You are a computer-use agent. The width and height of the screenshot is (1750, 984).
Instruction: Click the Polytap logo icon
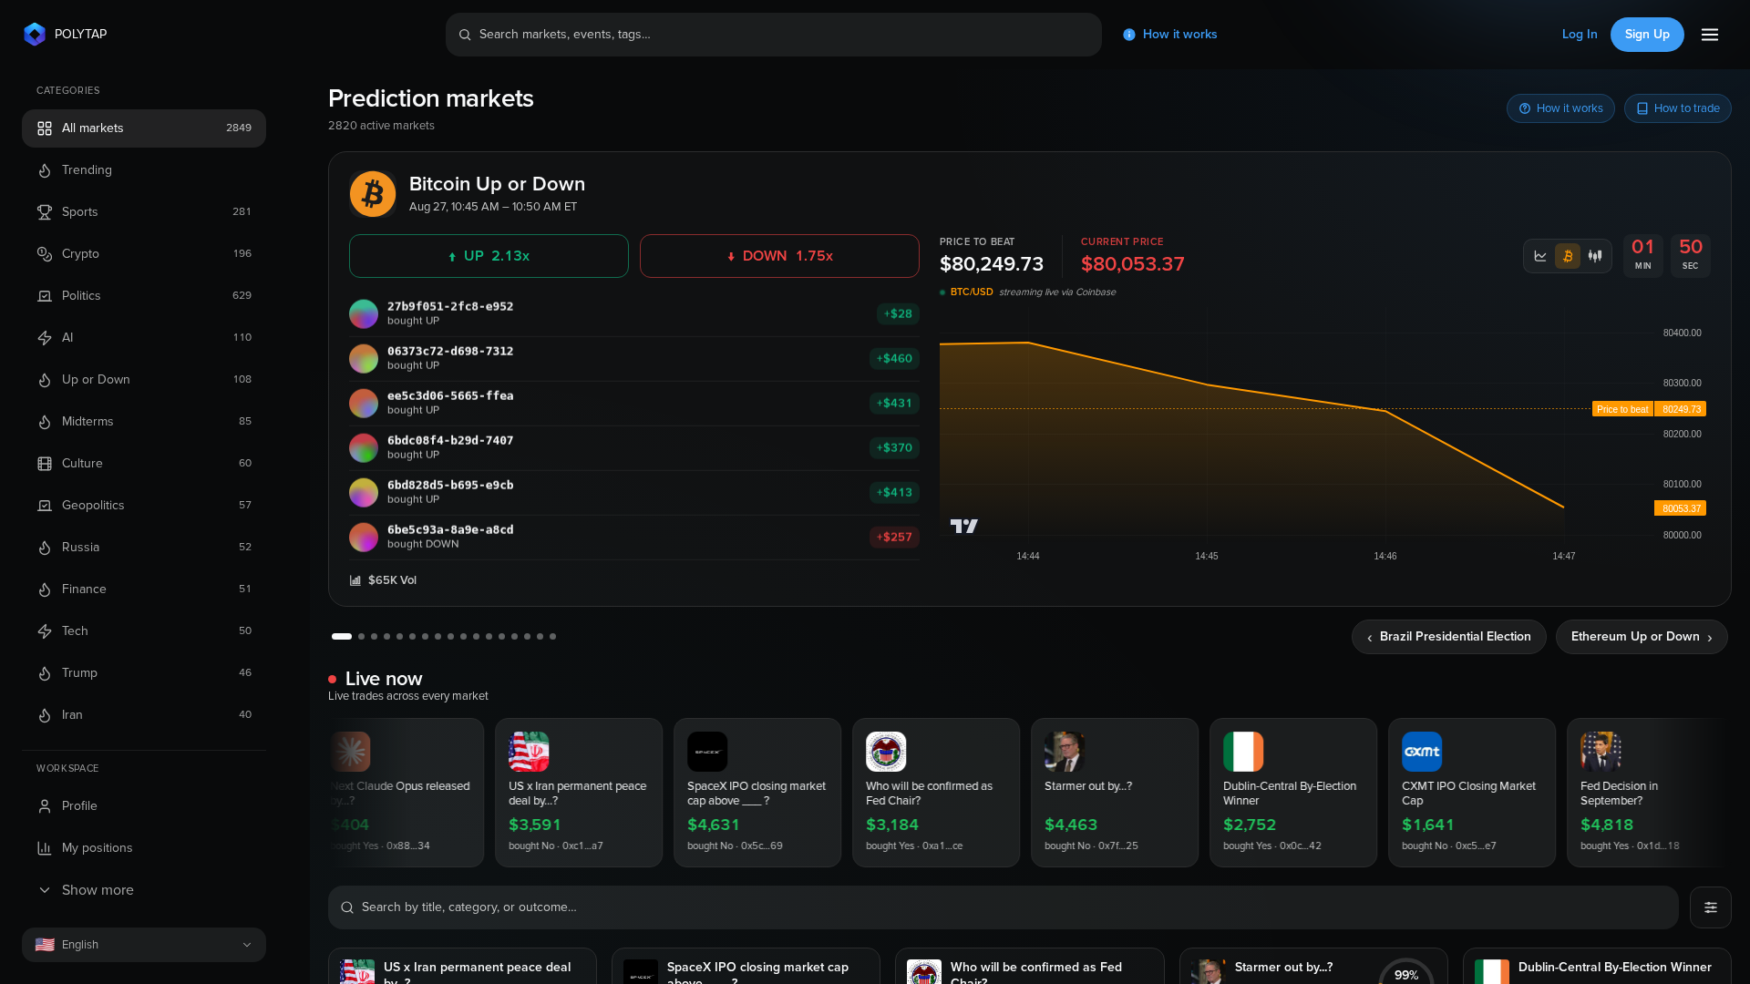[x=35, y=35]
